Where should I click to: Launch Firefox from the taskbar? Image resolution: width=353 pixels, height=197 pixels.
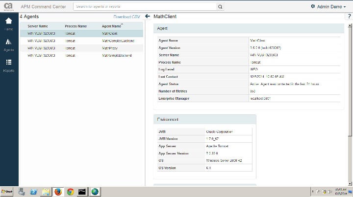[58, 192]
